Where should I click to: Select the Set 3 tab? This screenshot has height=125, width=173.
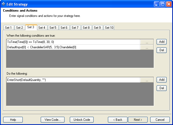point(31,27)
